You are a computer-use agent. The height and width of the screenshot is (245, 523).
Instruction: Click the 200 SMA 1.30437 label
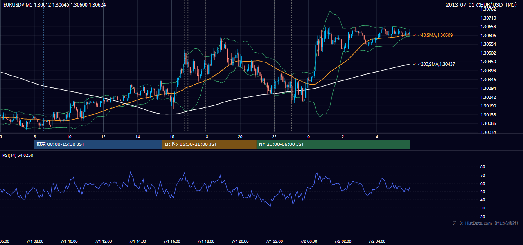pos(434,64)
